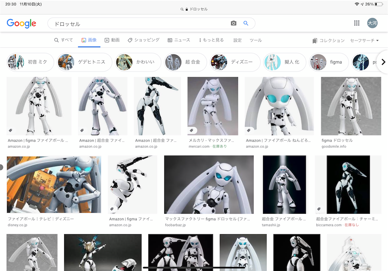388x271 pixels.
Task: Select the 画像 tab
Action: pos(89,40)
